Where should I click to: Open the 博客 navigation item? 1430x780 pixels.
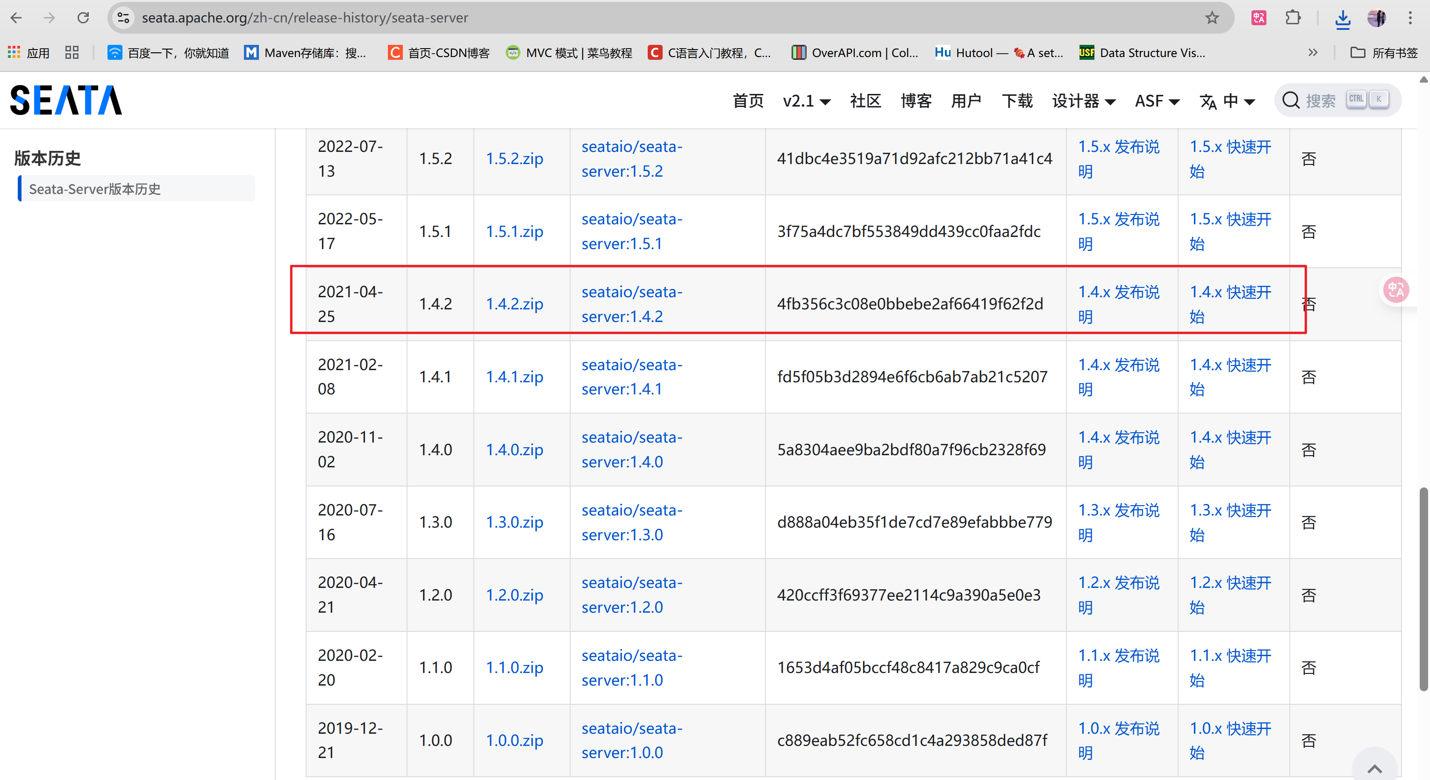point(916,101)
